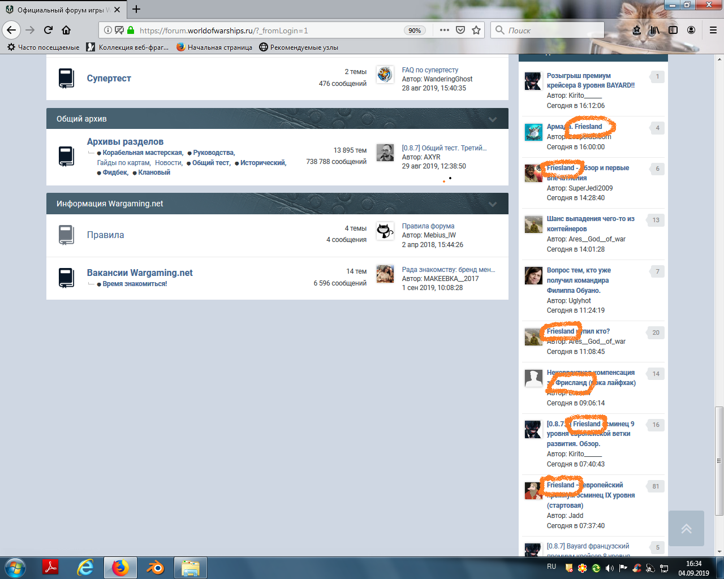The height and width of the screenshot is (579, 724).
Task: Open the Правила forum section
Action: (105, 235)
